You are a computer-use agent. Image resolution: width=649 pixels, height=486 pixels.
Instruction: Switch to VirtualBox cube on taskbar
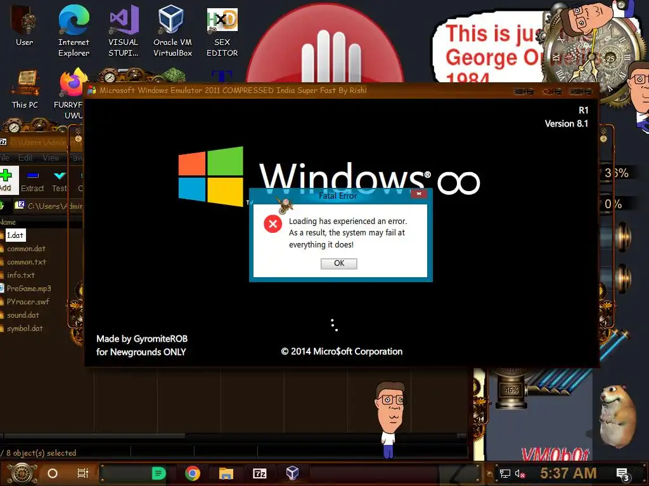[x=292, y=473]
